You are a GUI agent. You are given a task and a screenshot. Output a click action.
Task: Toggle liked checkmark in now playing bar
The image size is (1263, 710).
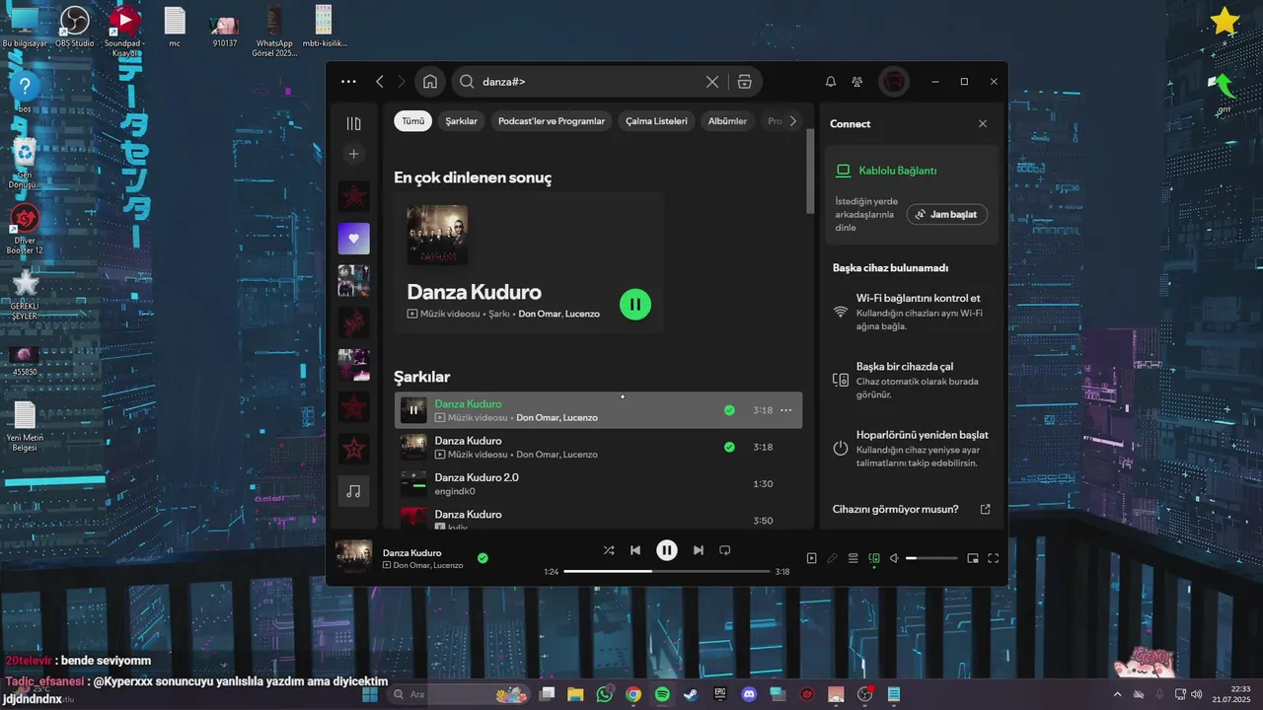click(x=483, y=558)
